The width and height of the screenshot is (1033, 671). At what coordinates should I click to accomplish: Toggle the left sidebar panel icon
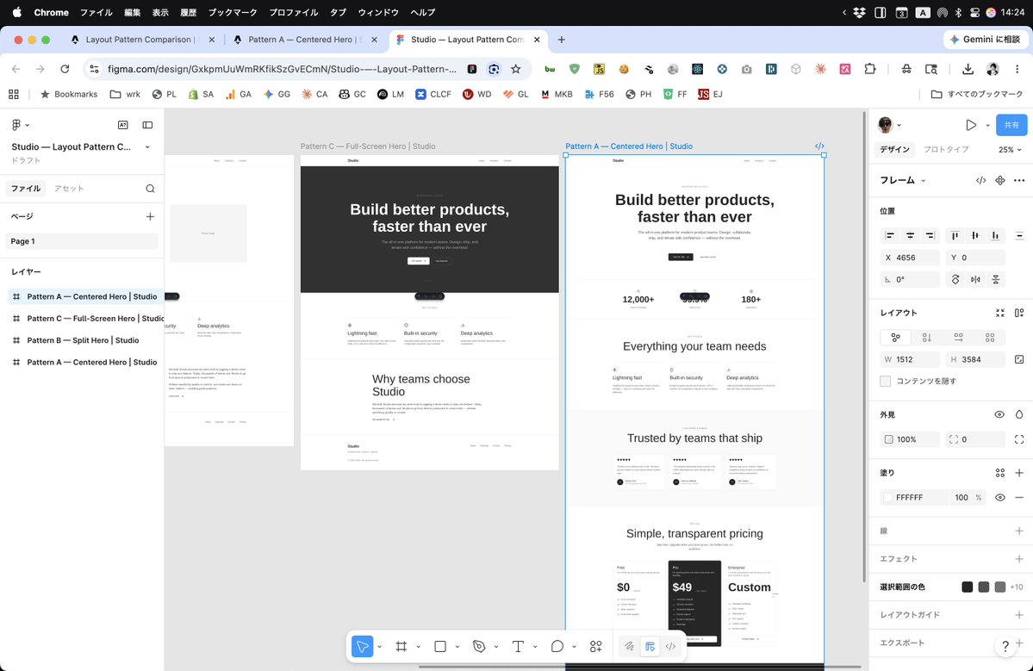(x=147, y=124)
